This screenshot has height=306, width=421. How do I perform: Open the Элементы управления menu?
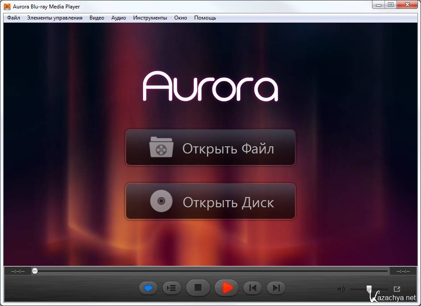click(x=54, y=18)
